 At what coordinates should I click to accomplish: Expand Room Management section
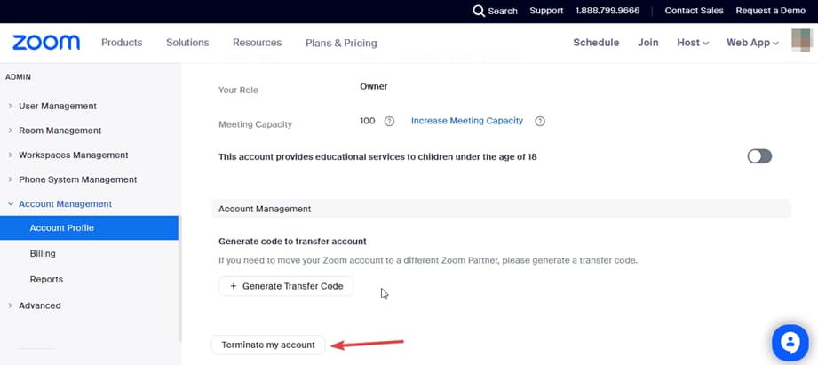coord(60,131)
